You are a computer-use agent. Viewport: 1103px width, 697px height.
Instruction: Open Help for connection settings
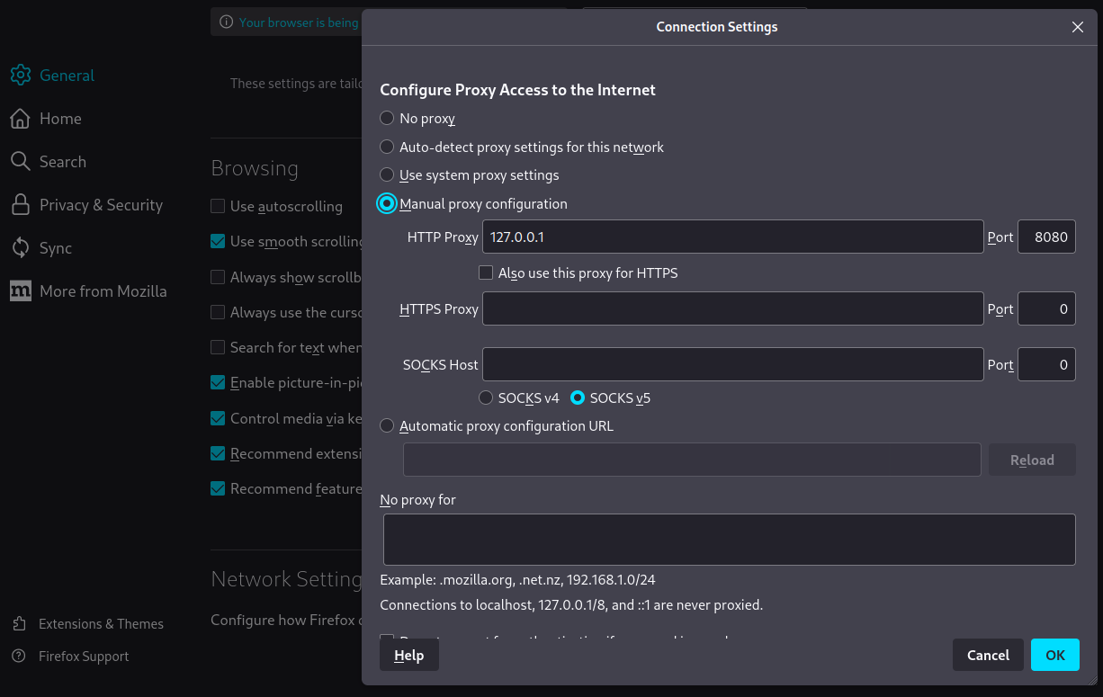(408, 656)
